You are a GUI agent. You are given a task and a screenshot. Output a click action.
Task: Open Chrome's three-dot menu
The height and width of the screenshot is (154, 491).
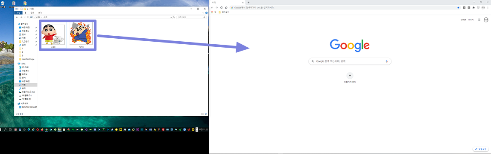click(x=488, y=8)
